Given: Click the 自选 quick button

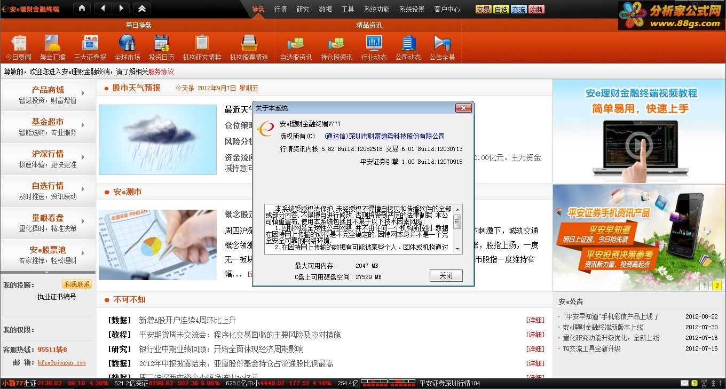Looking at the screenshot, I should click(501, 9).
